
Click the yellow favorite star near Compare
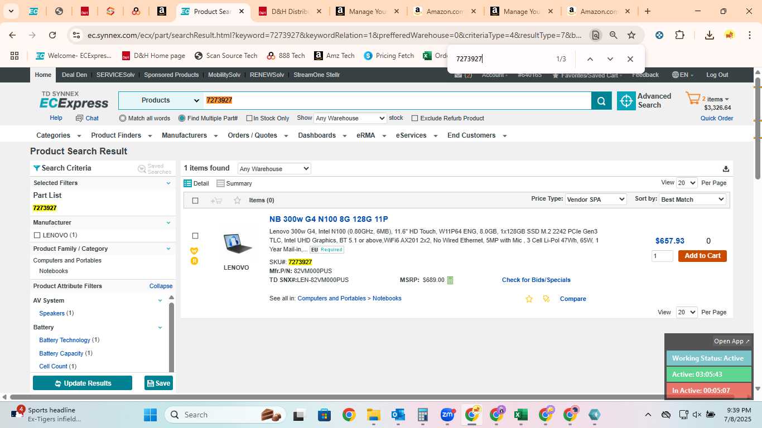tap(529, 299)
